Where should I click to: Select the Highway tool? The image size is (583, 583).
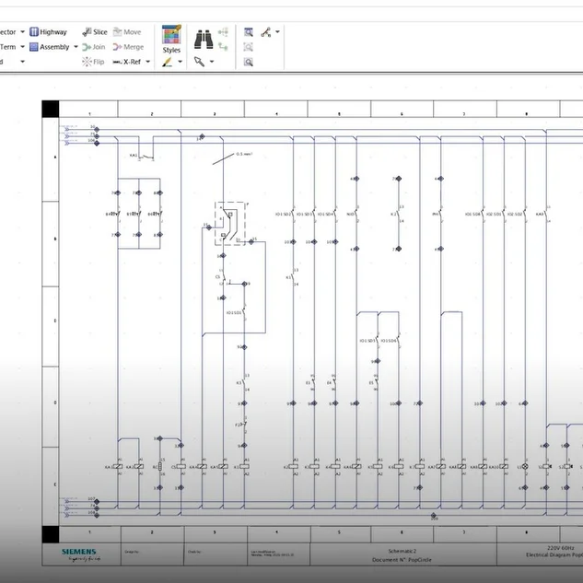pos(48,32)
